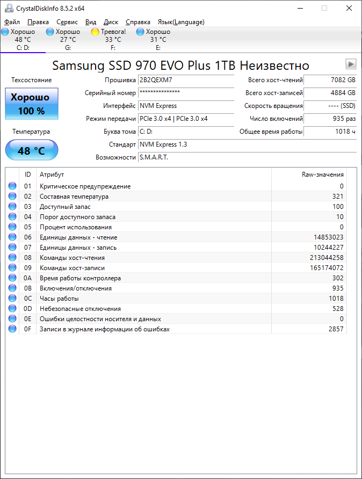
Task: Click status orb for attribute 0F
Action: tap(12, 329)
